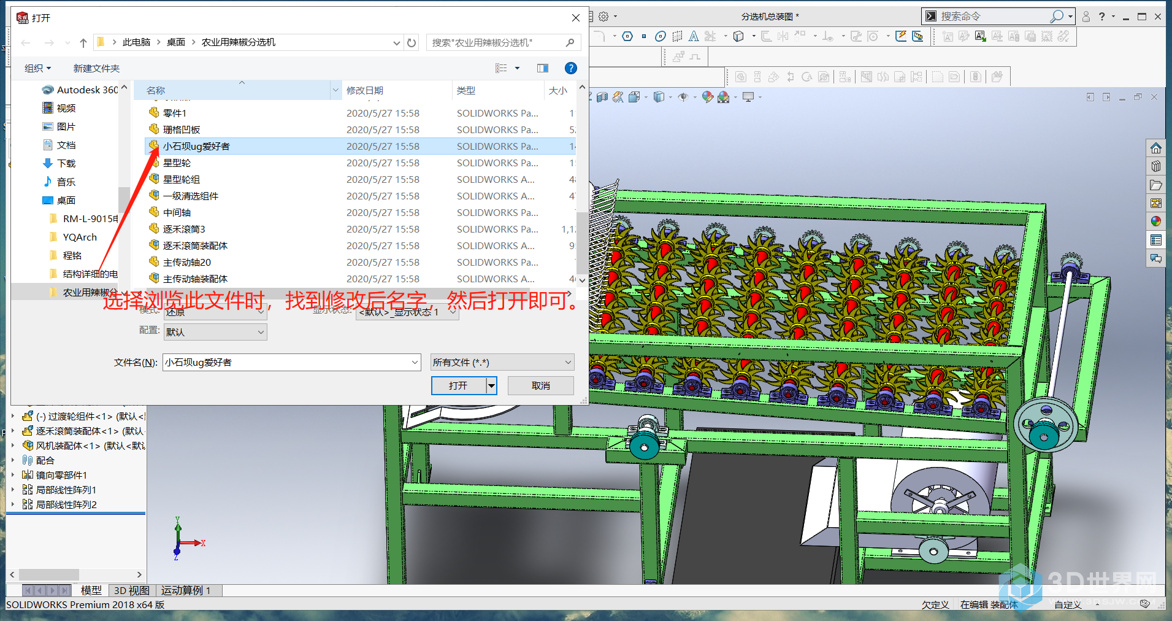Click the Edit Appearance color ball icon

pos(708,97)
